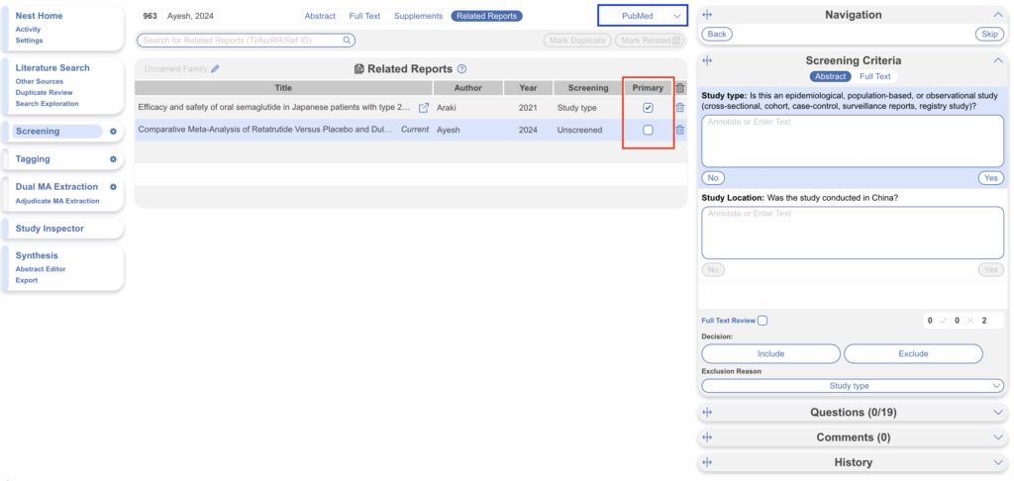1014x481 pixels.
Task: Click the Dual MA Extraction gear icon
Action: point(113,187)
